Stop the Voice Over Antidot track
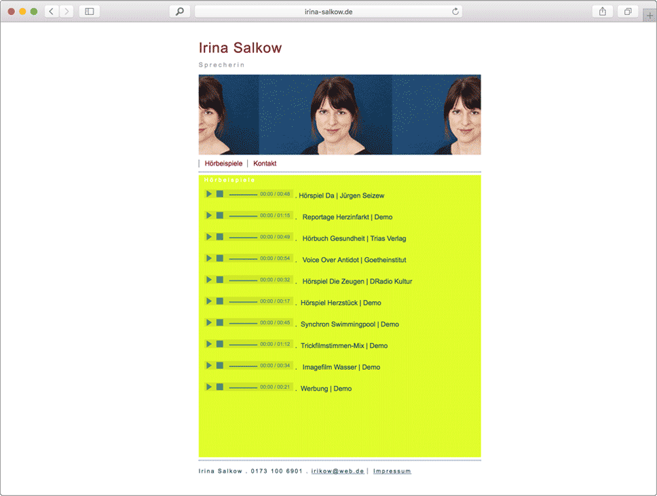The width and height of the screenshot is (657, 496). [x=219, y=258]
